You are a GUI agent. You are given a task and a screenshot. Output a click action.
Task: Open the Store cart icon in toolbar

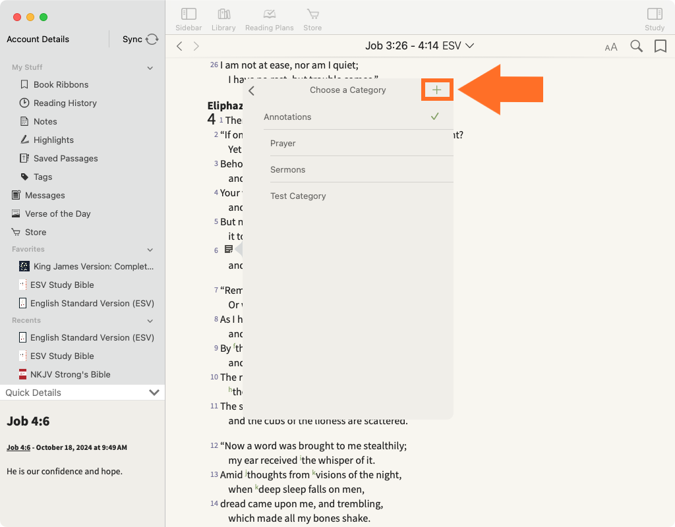pos(312,19)
